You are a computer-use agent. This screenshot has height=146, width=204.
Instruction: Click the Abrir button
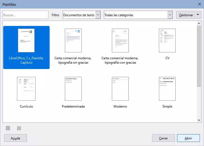[188, 138]
